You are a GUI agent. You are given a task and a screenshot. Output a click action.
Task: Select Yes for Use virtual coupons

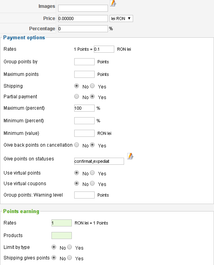(x=92, y=183)
